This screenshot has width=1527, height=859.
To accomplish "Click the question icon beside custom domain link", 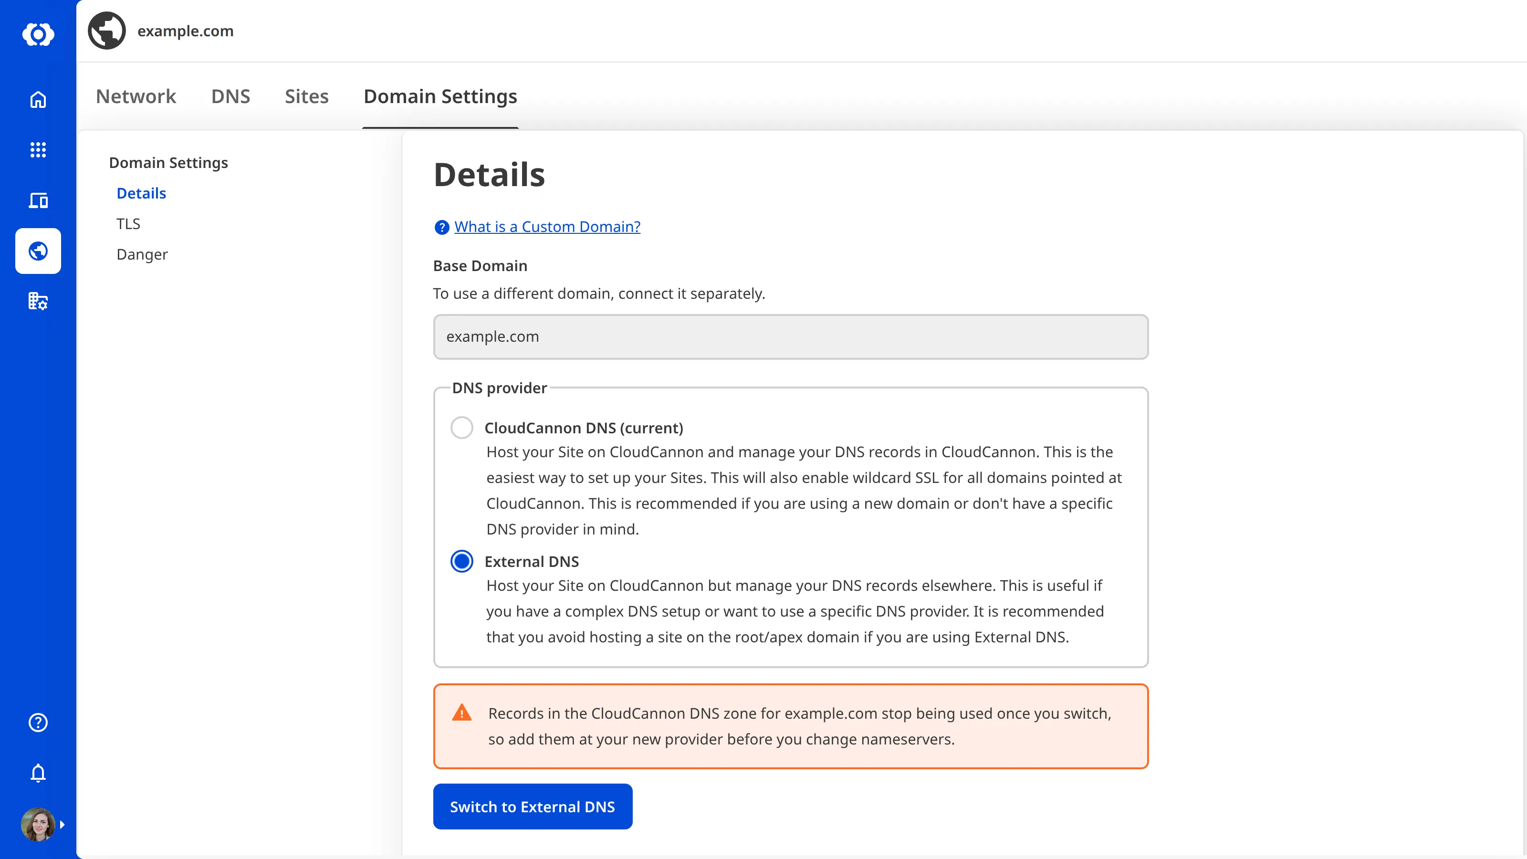I will point(441,227).
